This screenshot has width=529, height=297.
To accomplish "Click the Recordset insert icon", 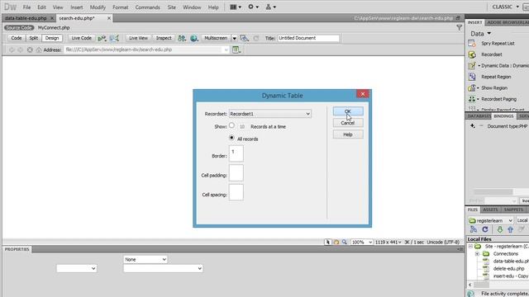I will pos(472,54).
